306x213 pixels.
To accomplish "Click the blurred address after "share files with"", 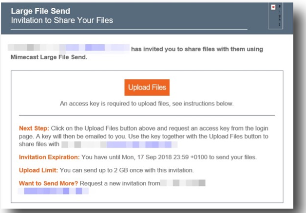I will 119,144.
